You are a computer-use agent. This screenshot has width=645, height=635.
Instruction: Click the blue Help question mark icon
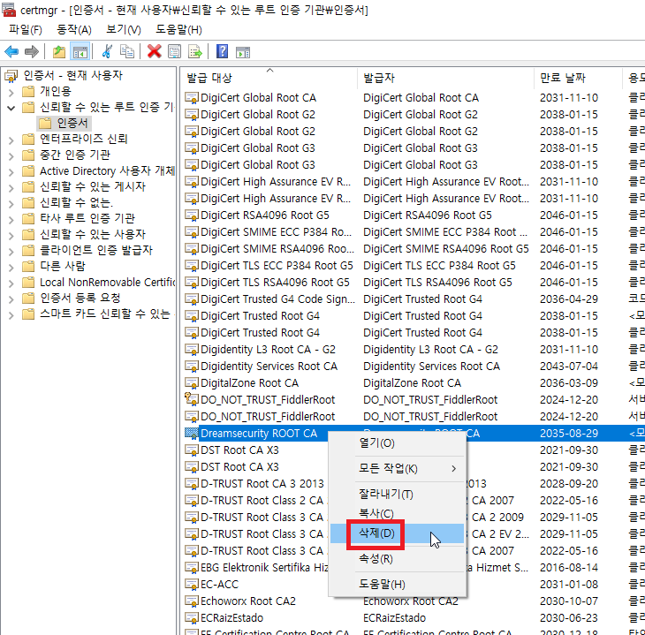222,52
